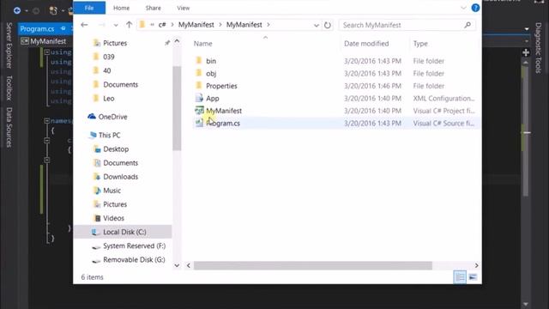Select This PC in navigation pane

click(x=109, y=135)
